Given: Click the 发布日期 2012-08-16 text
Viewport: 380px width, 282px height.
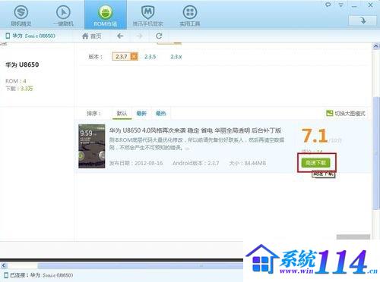Looking at the screenshot, I should pyautogui.click(x=136, y=163).
